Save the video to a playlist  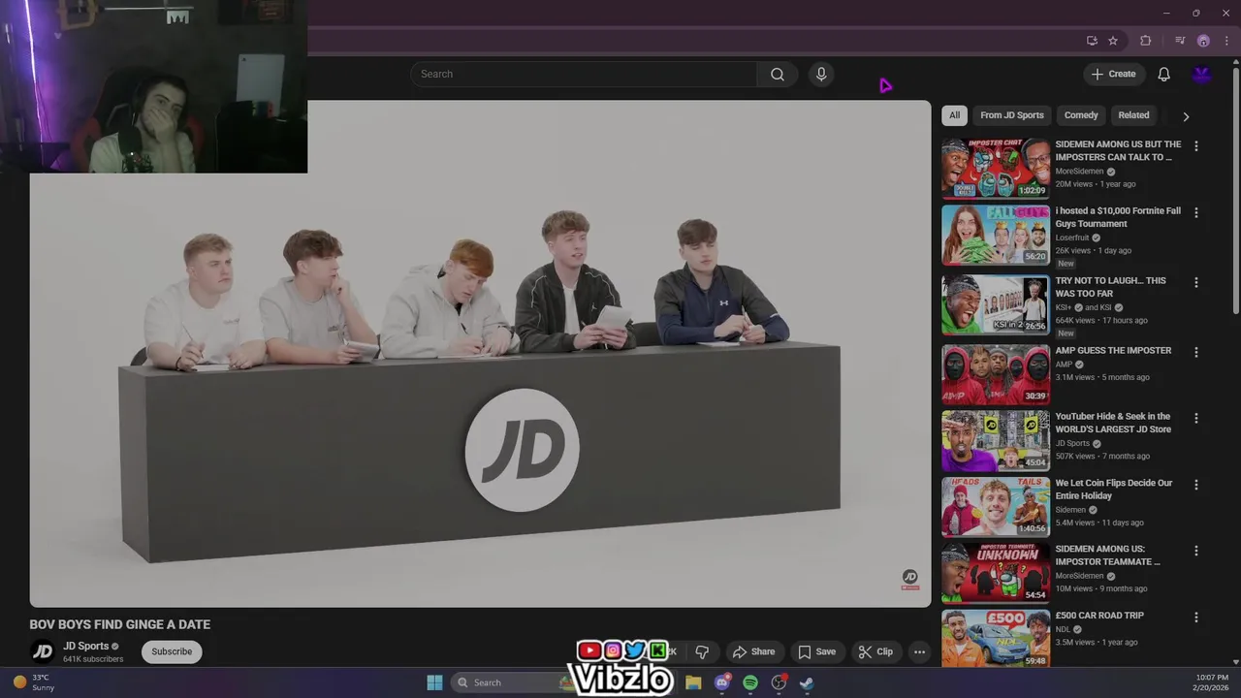pyautogui.click(x=816, y=651)
